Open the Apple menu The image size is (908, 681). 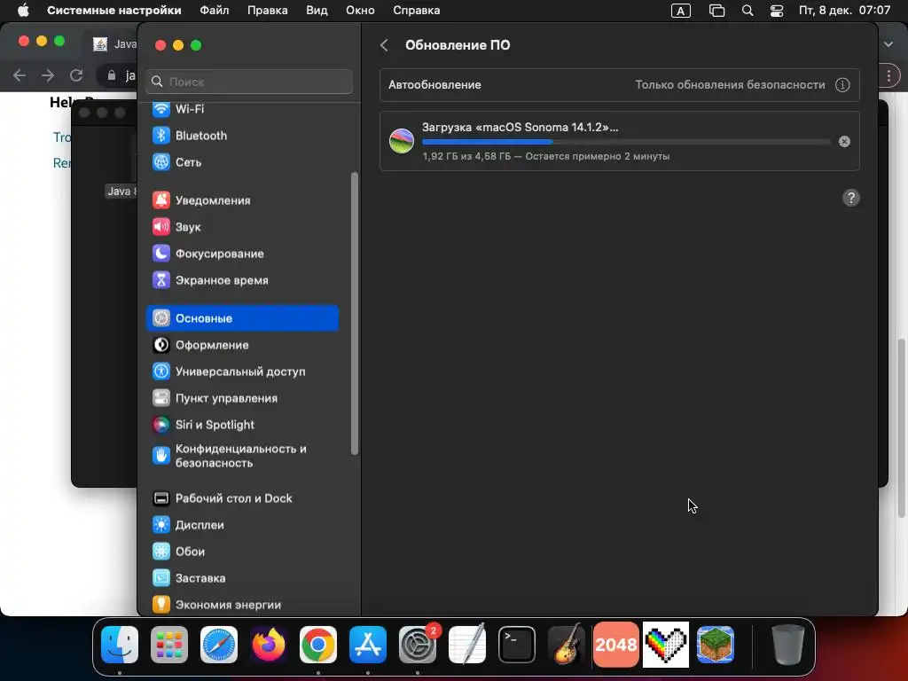pyautogui.click(x=23, y=11)
